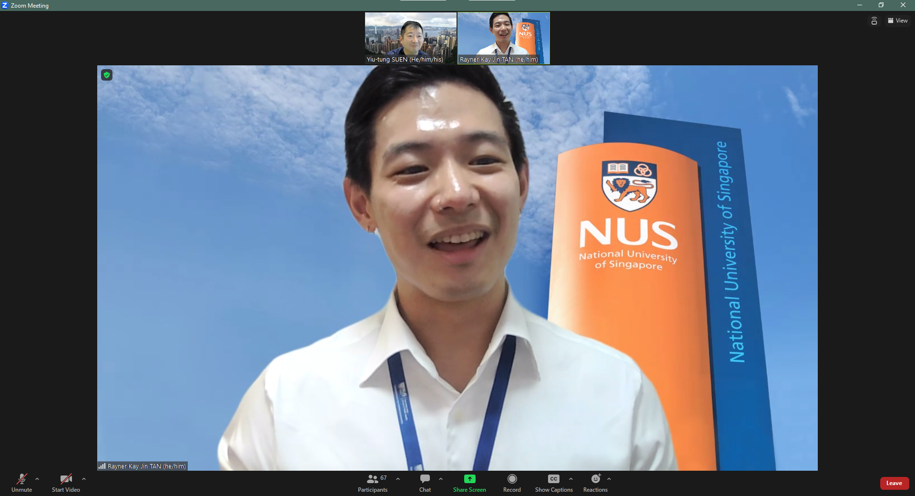The height and width of the screenshot is (496, 915).
Task: Click Share Screen button
Action: tap(469, 483)
